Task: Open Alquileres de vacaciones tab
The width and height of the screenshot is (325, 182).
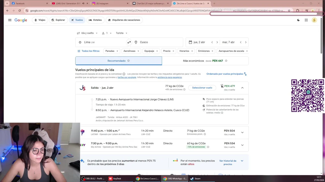Action: point(124,20)
